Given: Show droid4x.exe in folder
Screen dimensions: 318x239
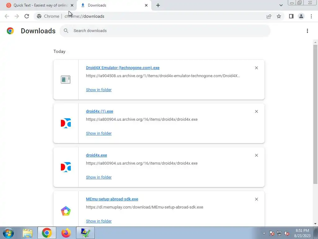Looking at the screenshot, I should pos(99,177).
